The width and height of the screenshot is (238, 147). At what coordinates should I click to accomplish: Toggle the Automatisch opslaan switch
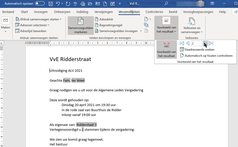coord(40,4)
